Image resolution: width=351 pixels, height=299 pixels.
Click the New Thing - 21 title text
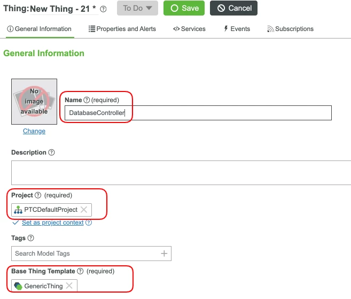[63, 9]
